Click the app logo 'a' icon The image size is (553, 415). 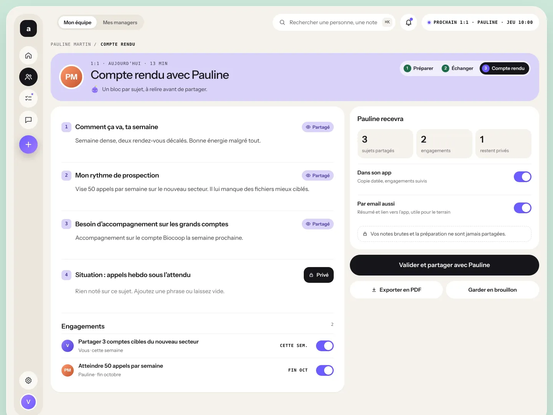tap(28, 28)
